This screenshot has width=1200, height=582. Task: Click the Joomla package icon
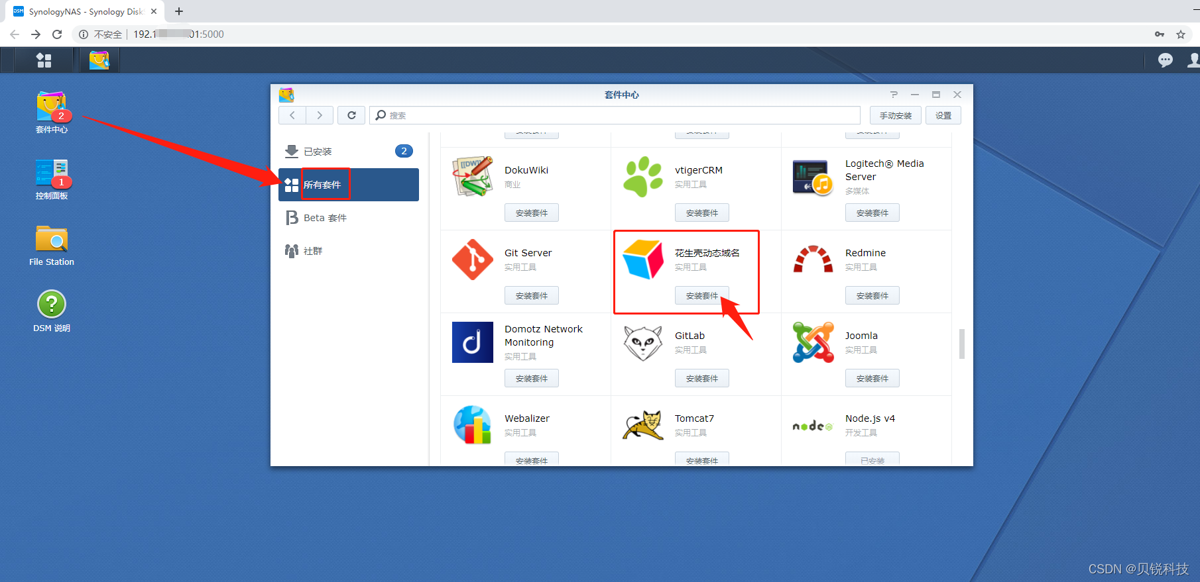(813, 342)
